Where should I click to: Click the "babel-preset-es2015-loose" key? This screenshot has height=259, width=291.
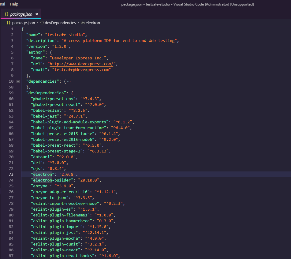tap(62, 134)
